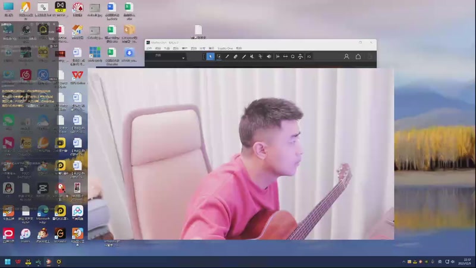This screenshot has width=476, height=268.
Task: Select the Arrow tool in Studio One toolbar
Action: point(211,57)
